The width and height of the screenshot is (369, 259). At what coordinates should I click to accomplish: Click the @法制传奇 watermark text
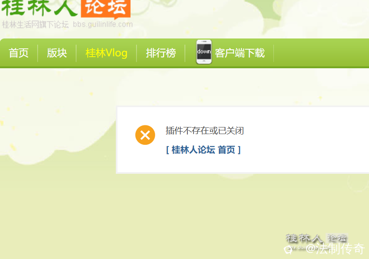[335, 249]
